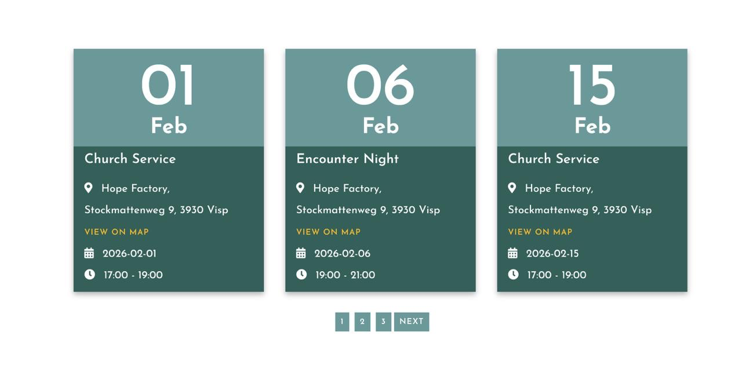Click the clock icon on the Feb 15 card
Image resolution: width=742 pixels, height=376 pixels.
coord(513,274)
